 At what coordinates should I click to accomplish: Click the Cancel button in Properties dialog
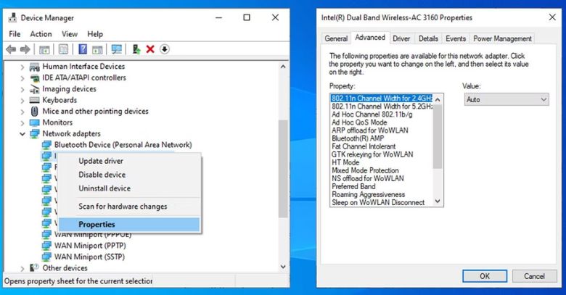(x=534, y=276)
